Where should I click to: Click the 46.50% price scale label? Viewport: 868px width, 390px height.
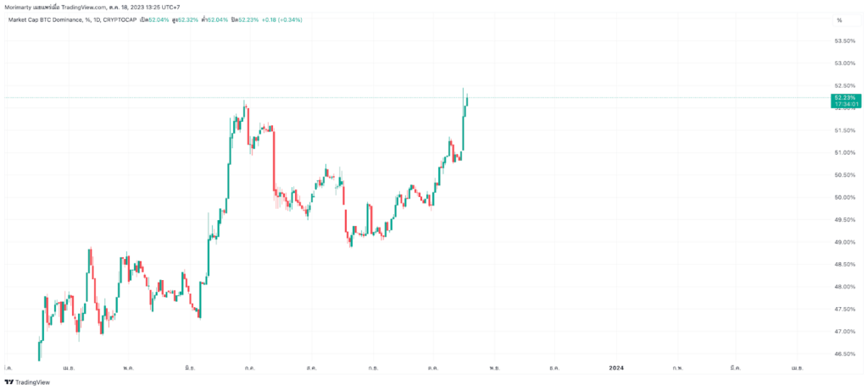(x=845, y=354)
